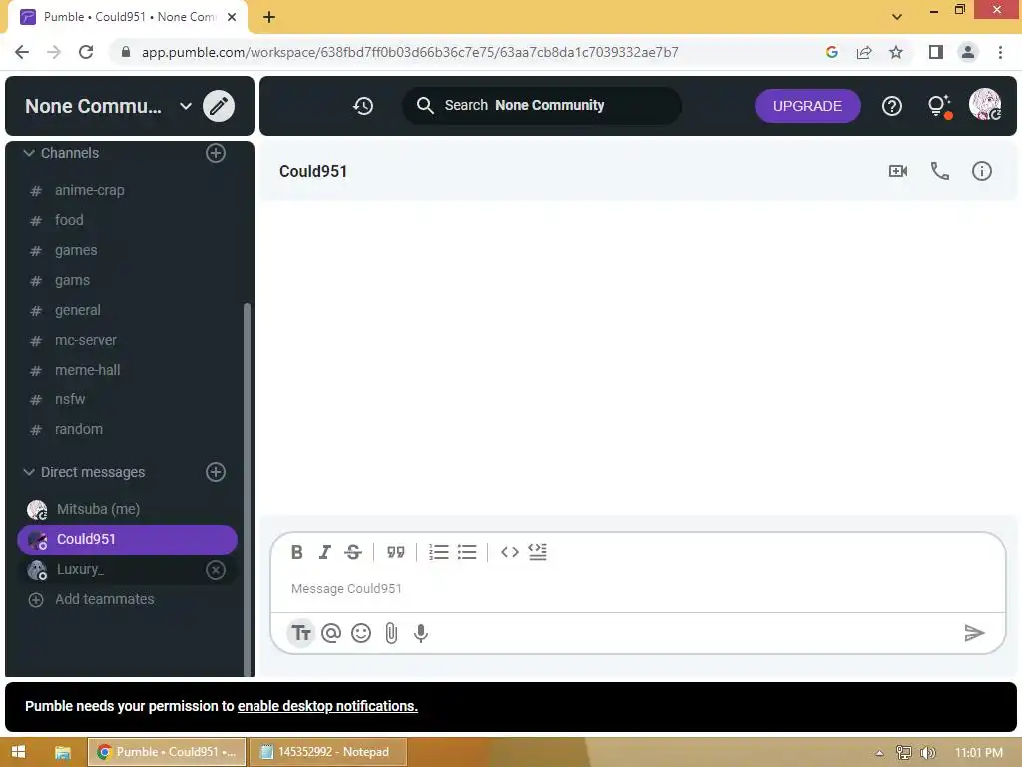Open profile avatar menu in top bar

[985, 104]
